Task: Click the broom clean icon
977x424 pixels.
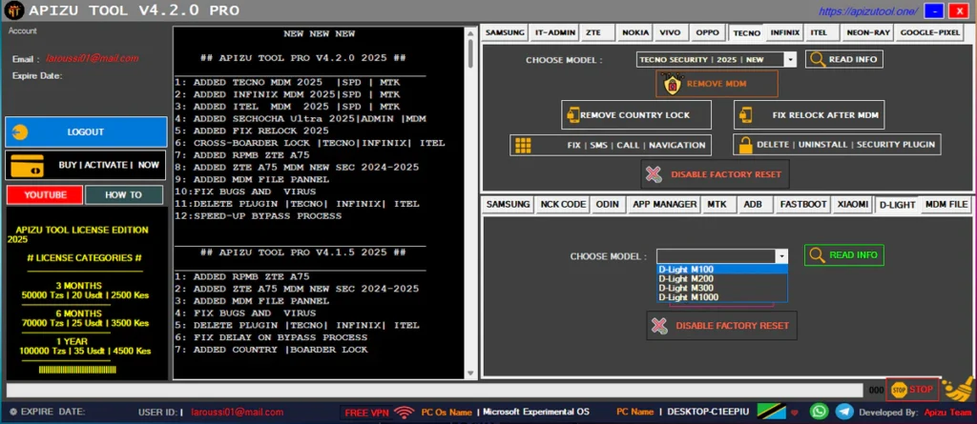Action: click(x=957, y=387)
